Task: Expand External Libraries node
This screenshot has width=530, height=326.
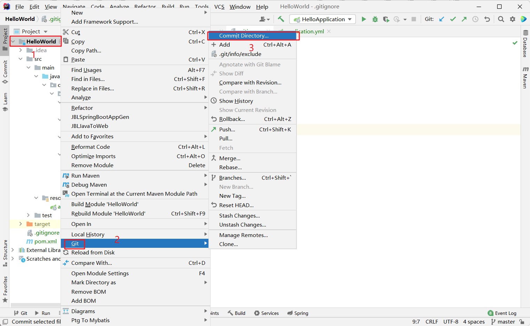Action: (13, 250)
